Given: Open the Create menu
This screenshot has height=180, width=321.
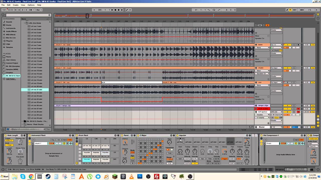Looking at the screenshot, I should [x=16, y=5].
